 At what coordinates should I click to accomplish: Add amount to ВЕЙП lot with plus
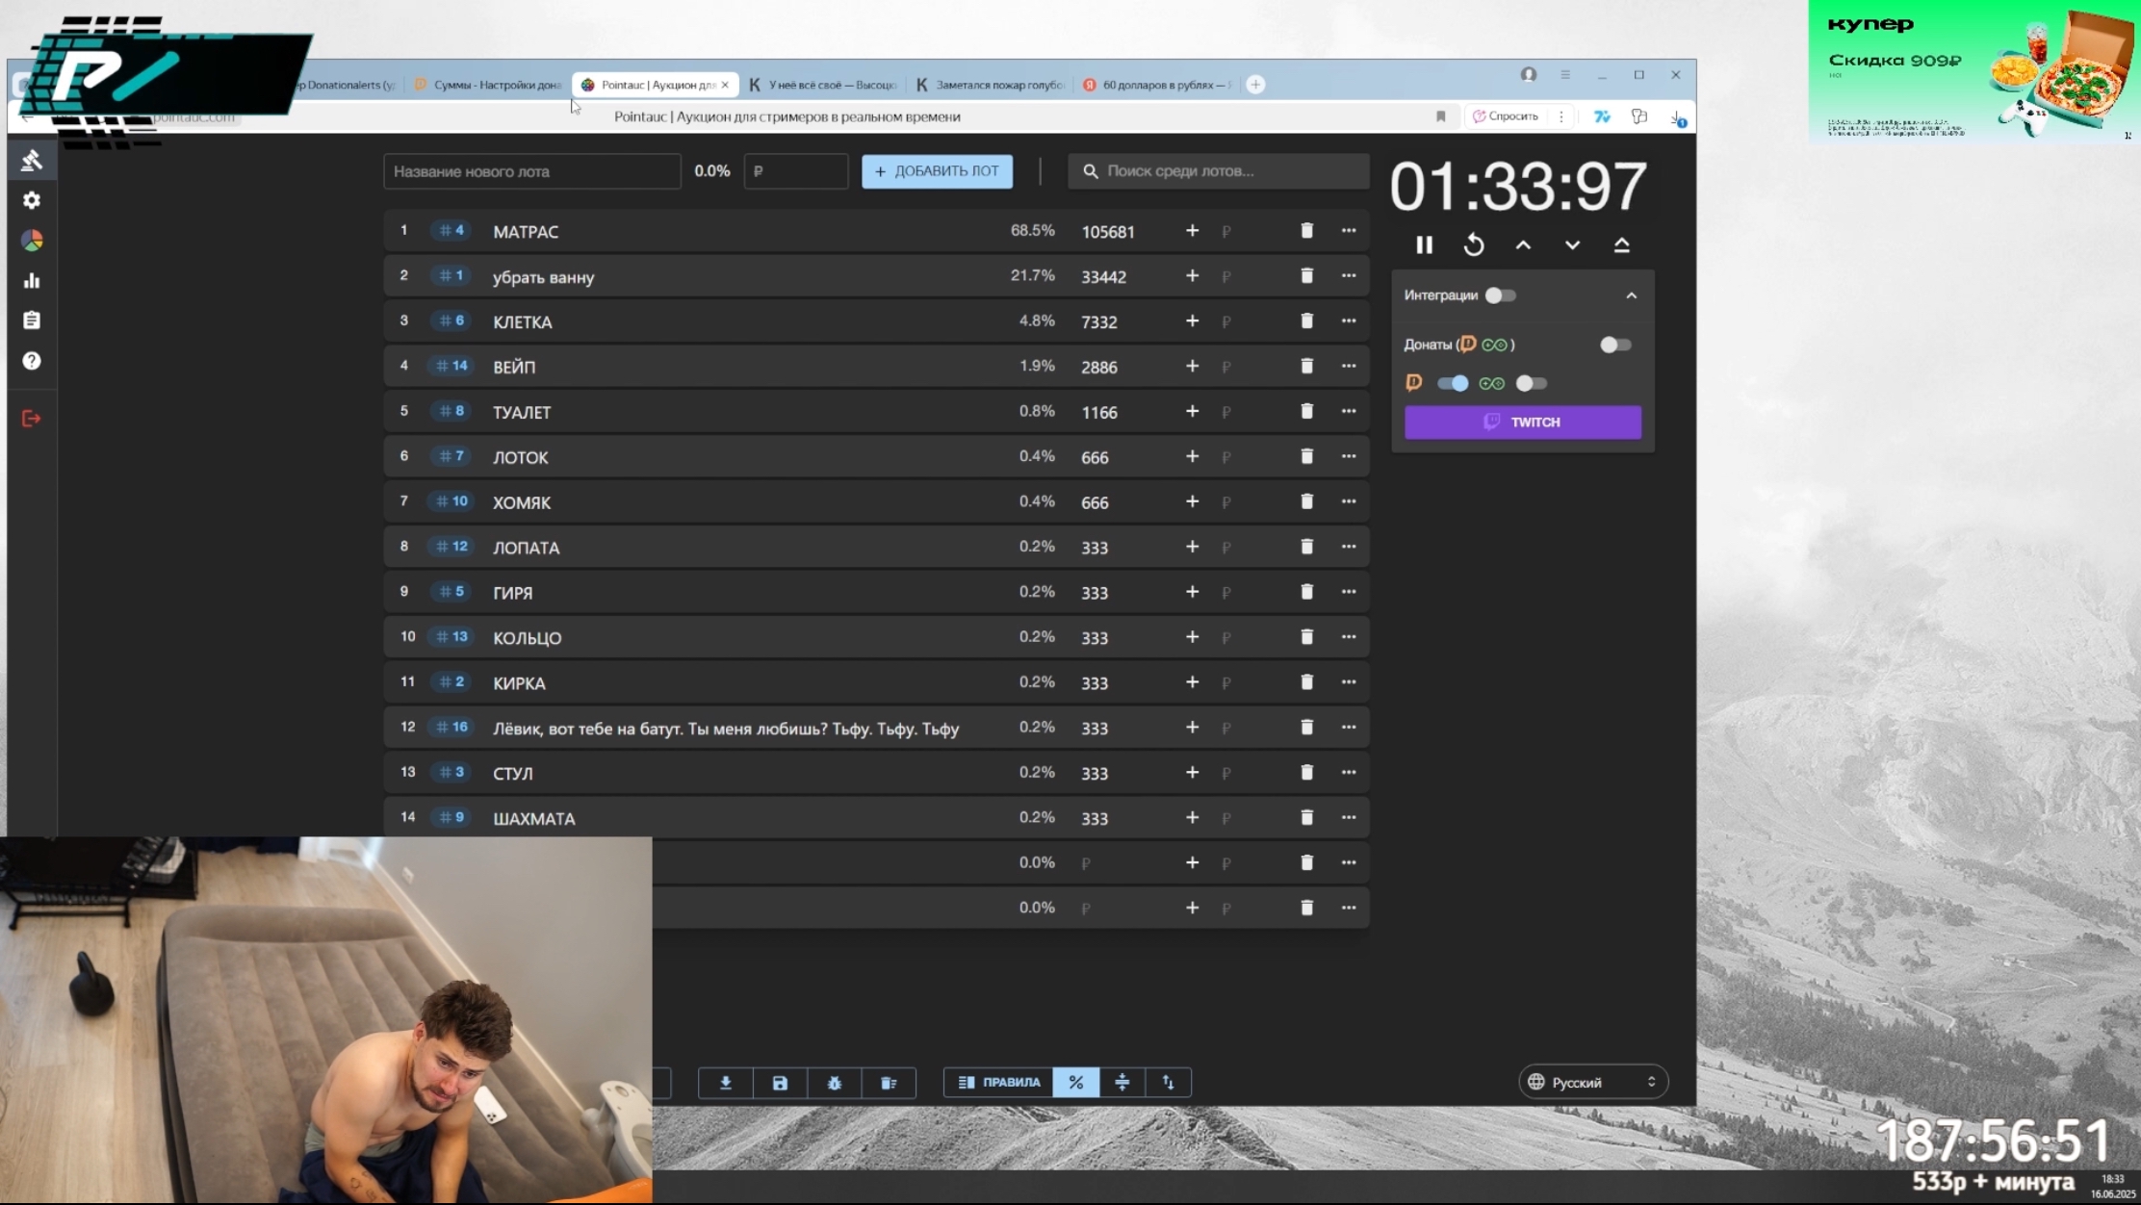[1192, 367]
